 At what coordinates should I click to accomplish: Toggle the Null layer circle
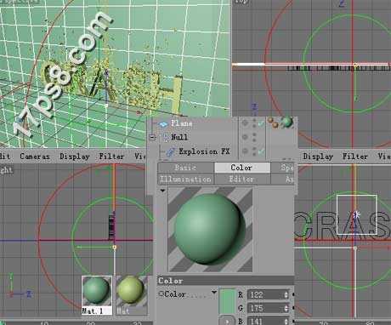tap(245, 137)
